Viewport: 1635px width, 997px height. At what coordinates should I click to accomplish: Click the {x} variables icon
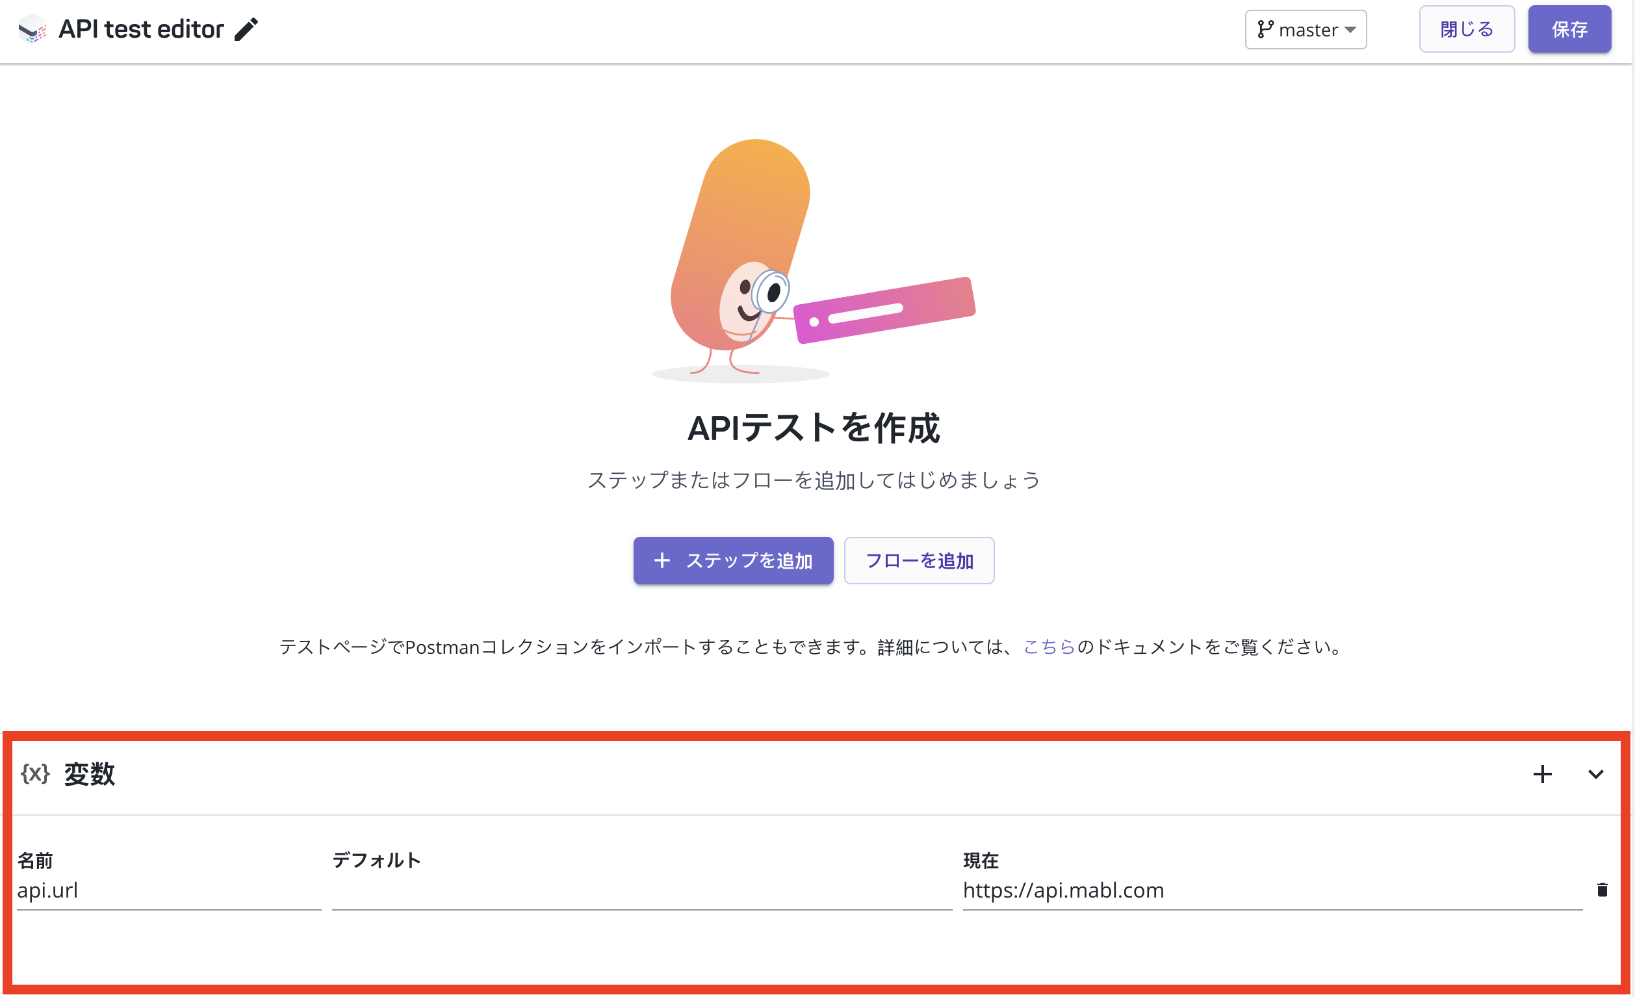click(35, 774)
